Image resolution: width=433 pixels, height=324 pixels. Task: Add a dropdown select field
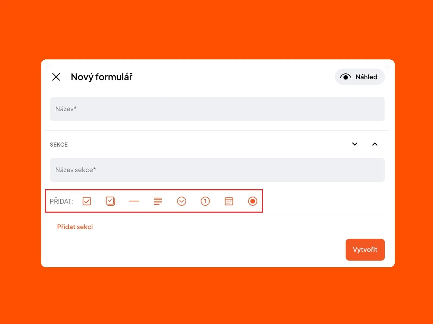click(181, 201)
